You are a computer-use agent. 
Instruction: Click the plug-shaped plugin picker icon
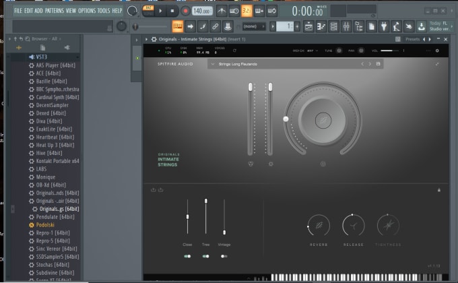[x=384, y=26]
